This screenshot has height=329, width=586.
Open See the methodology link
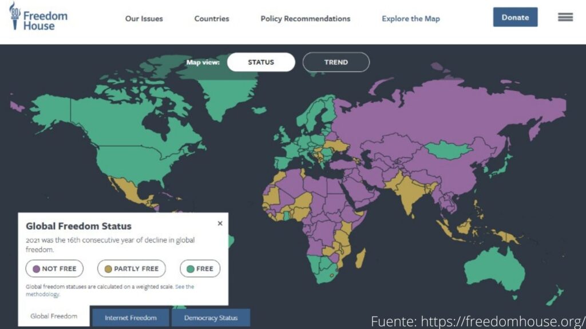(110, 290)
